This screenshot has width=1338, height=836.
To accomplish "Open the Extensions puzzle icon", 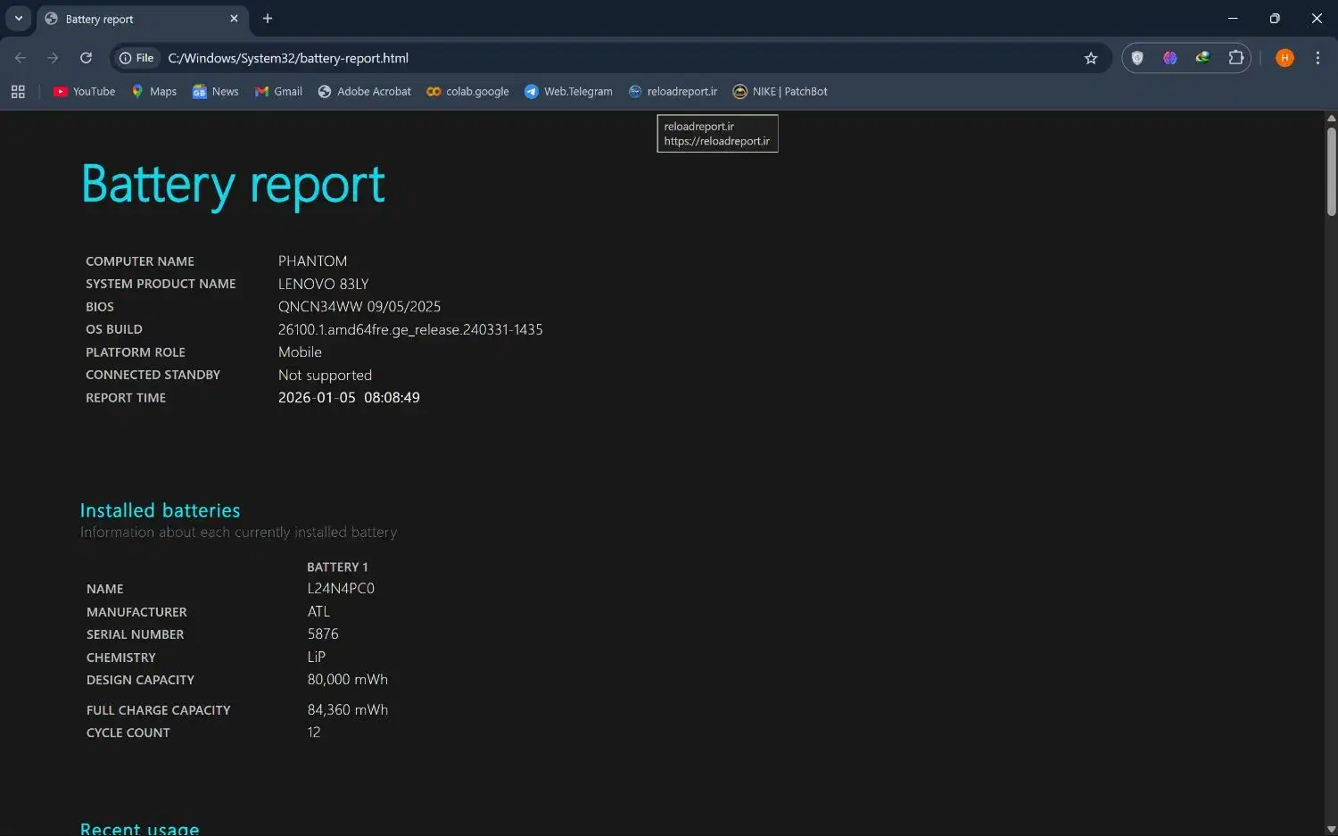I will [x=1235, y=58].
